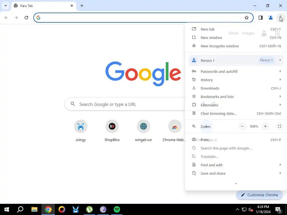Image resolution: width=287 pixels, height=215 pixels.
Task: Expand the History submenu
Action: point(236,80)
